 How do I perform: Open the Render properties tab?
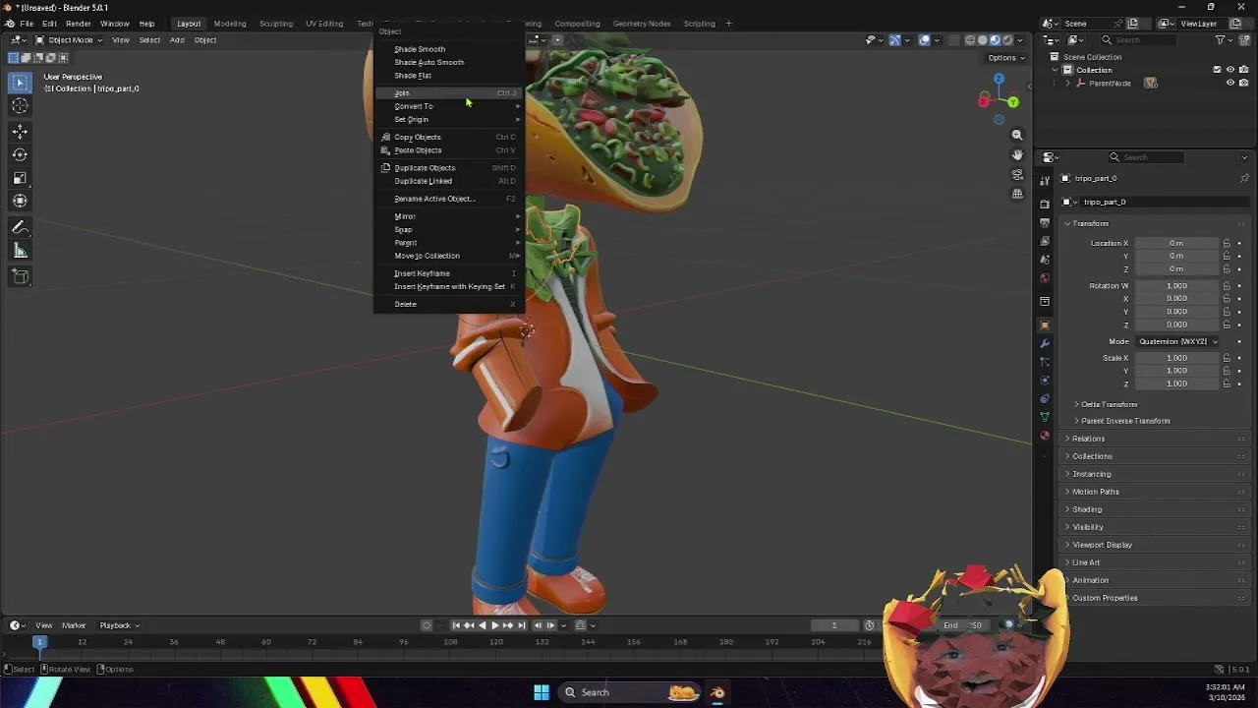coord(1045,205)
